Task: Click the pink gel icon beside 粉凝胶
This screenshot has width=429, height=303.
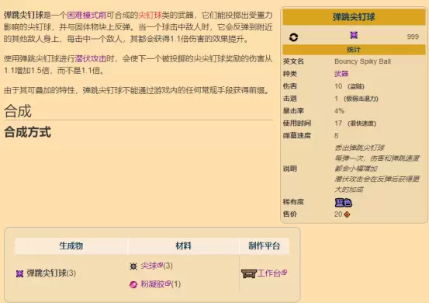Action: (x=133, y=284)
